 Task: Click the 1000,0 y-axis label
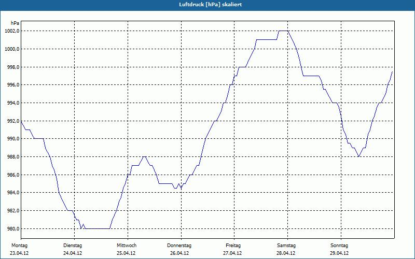(12, 49)
